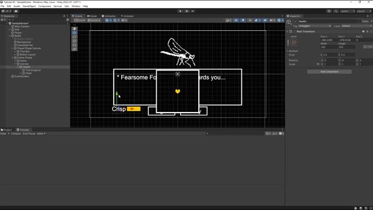Toggle Console Collapse button
The image size is (373, 210).
(16, 134)
